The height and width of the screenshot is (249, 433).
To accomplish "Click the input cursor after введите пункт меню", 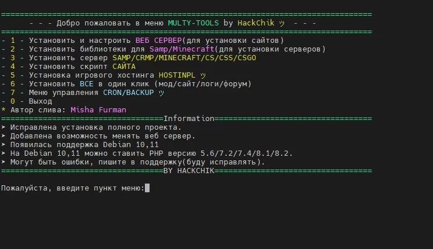I will click(x=147, y=188).
